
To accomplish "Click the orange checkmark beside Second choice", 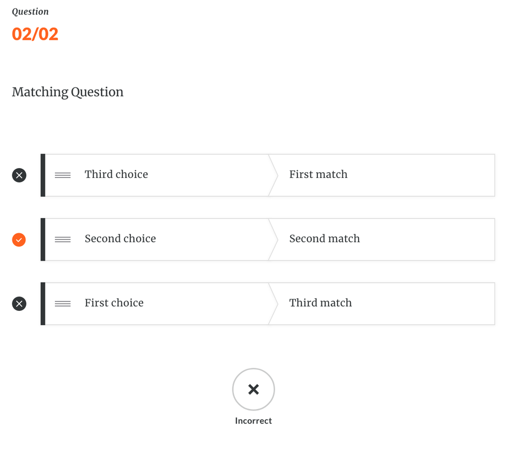I will click(x=19, y=239).
